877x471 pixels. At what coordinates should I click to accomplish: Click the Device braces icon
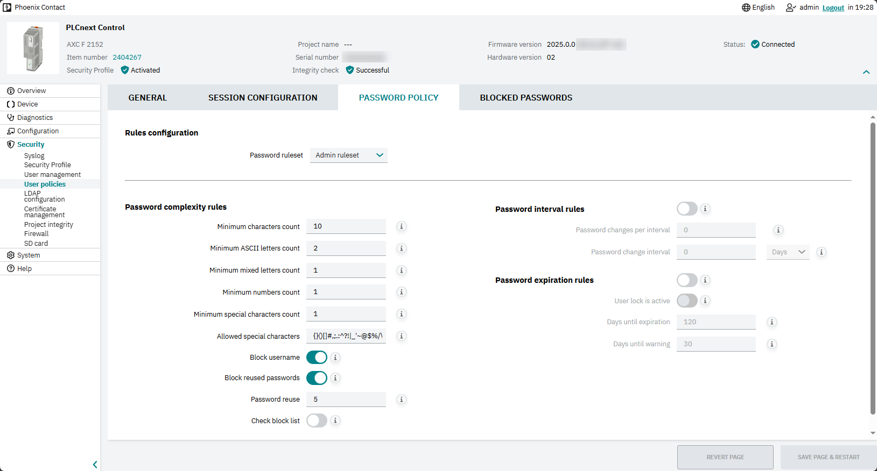pyautogui.click(x=11, y=104)
